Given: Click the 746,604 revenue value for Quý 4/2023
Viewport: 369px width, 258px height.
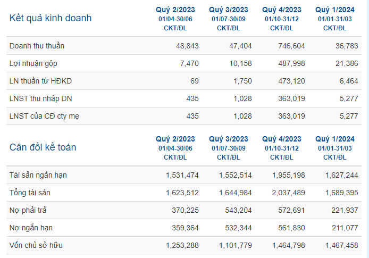Looking at the screenshot, I should tap(291, 46).
